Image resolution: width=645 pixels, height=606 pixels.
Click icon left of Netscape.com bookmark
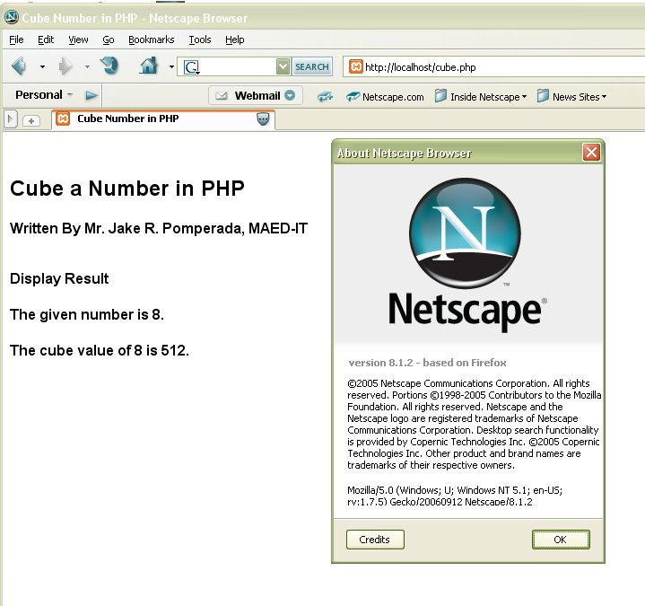(353, 97)
